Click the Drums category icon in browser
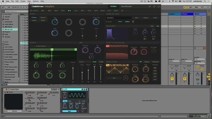The width and height of the screenshot is (212, 119). (3, 19)
